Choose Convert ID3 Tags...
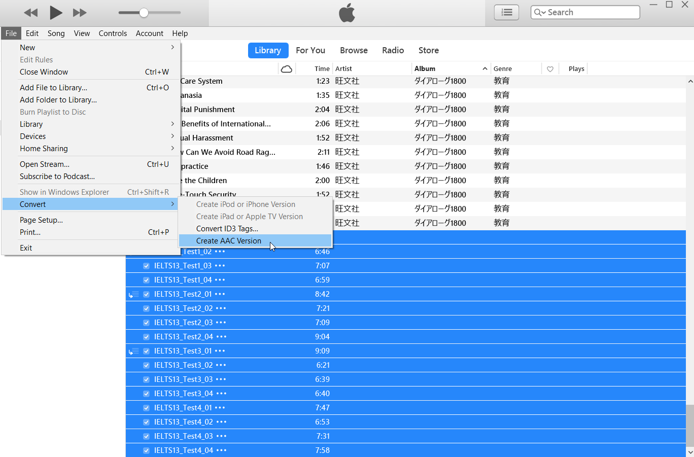The height and width of the screenshot is (457, 694). (x=255, y=229)
